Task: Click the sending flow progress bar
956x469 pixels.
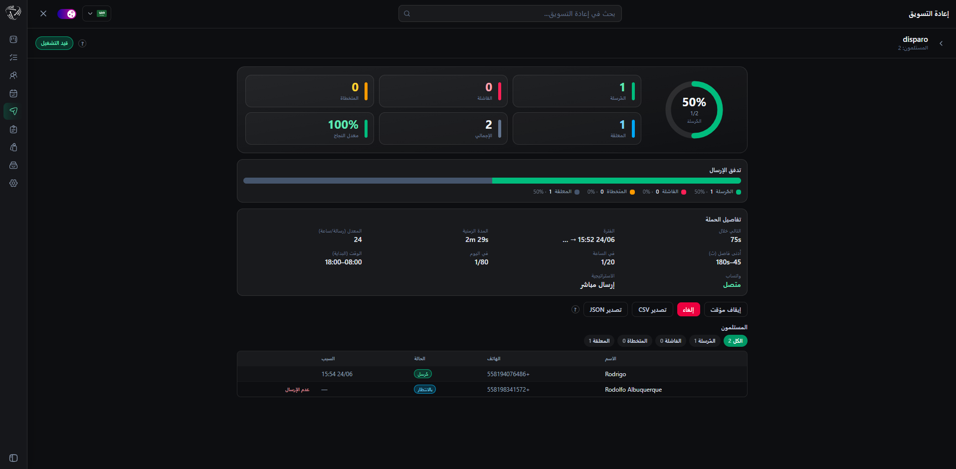Action: click(x=492, y=181)
